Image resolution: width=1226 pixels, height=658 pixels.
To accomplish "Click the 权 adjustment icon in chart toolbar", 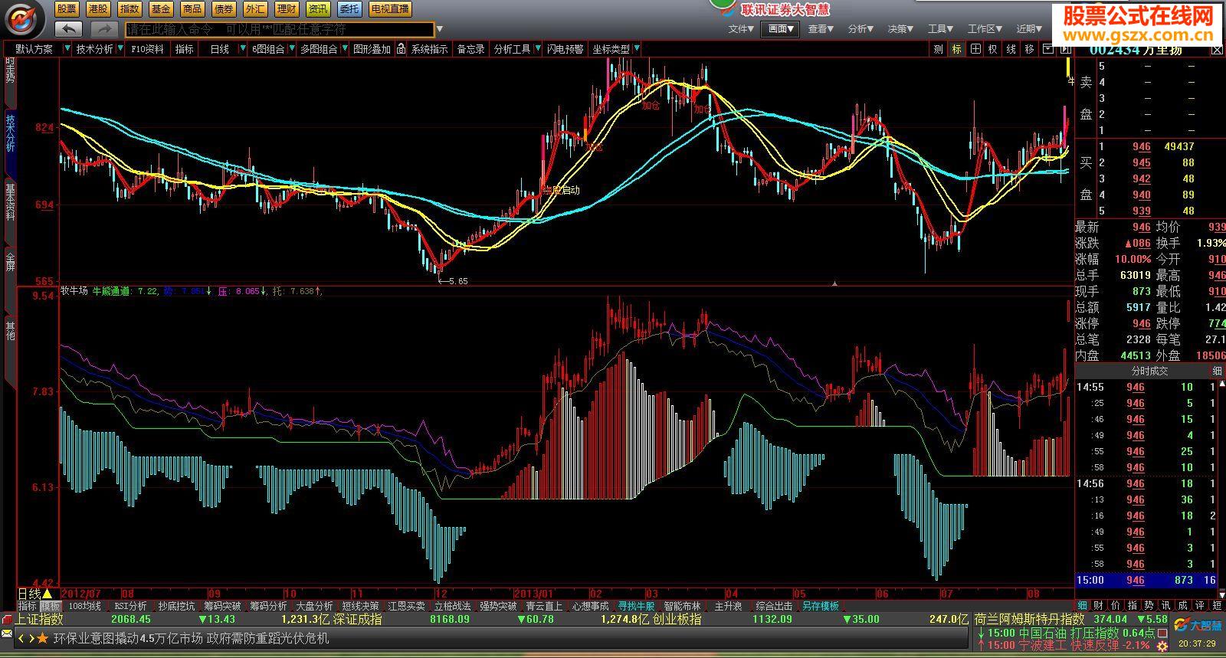I will (x=992, y=49).
